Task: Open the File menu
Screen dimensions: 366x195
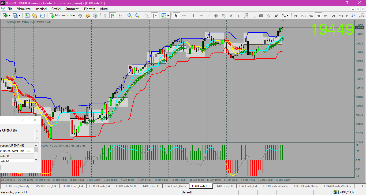Action: click(x=10, y=9)
